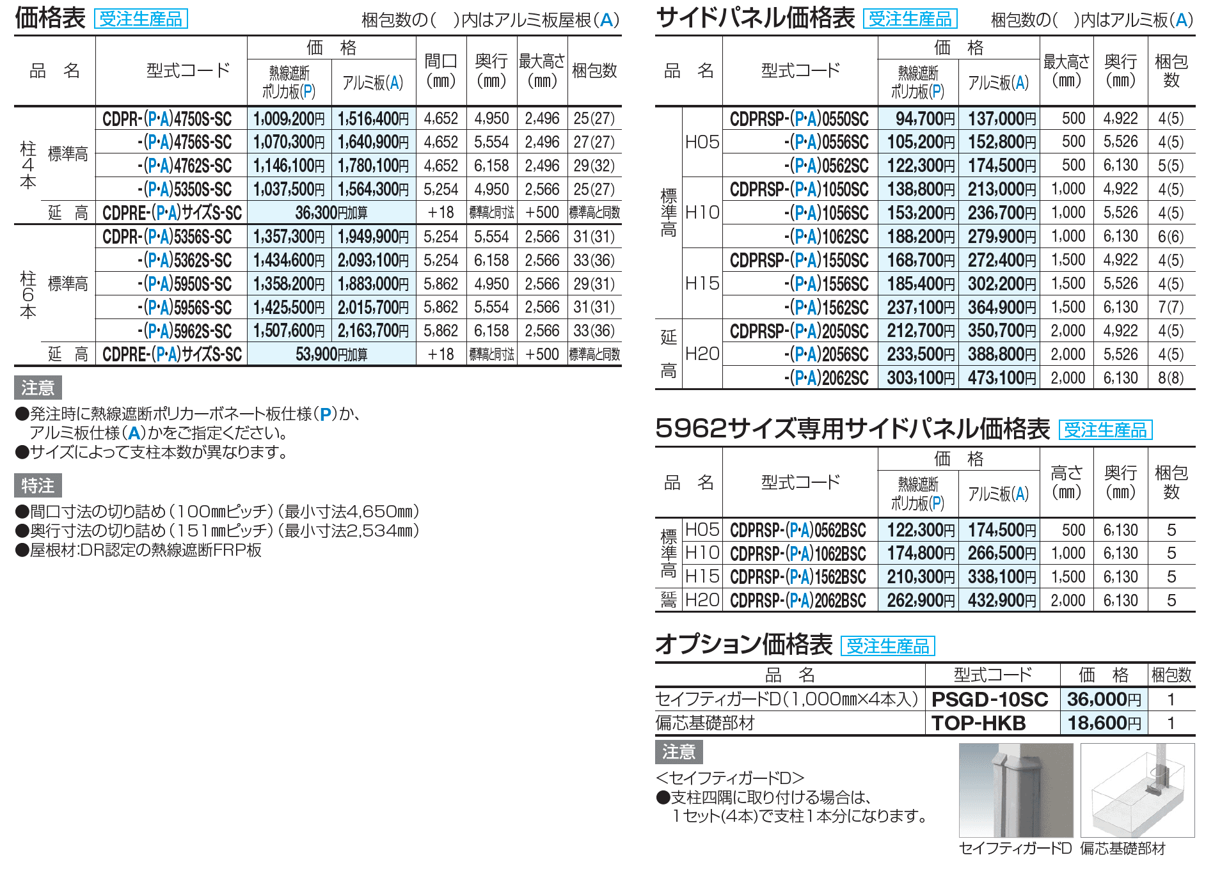Select model code CDPR-(P·A)5356S-SC
Image resolution: width=1213 pixels, height=871 pixels.
coord(167,237)
